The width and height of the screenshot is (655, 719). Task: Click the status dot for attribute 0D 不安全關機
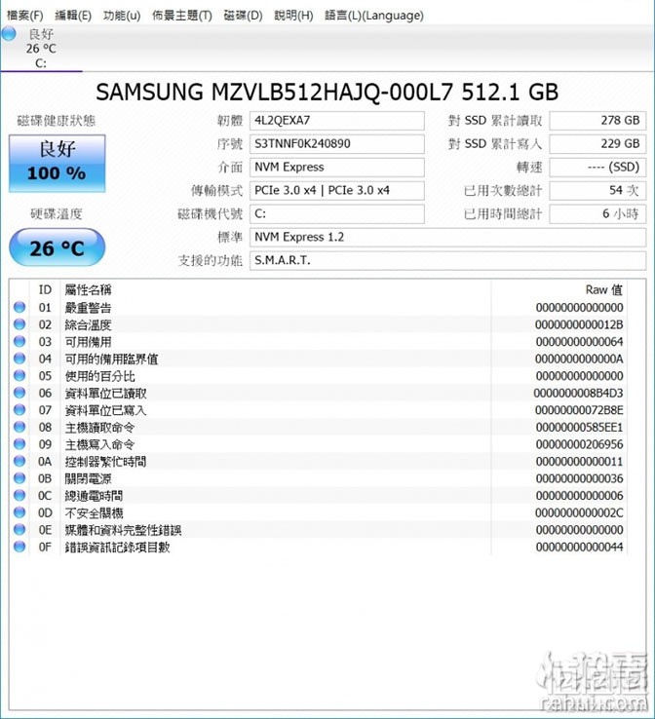coord(19,512)
